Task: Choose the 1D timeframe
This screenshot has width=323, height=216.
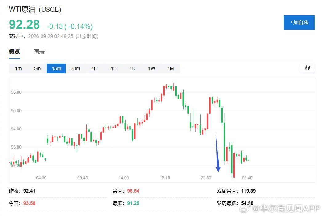Action: click(x=133, y=68)
